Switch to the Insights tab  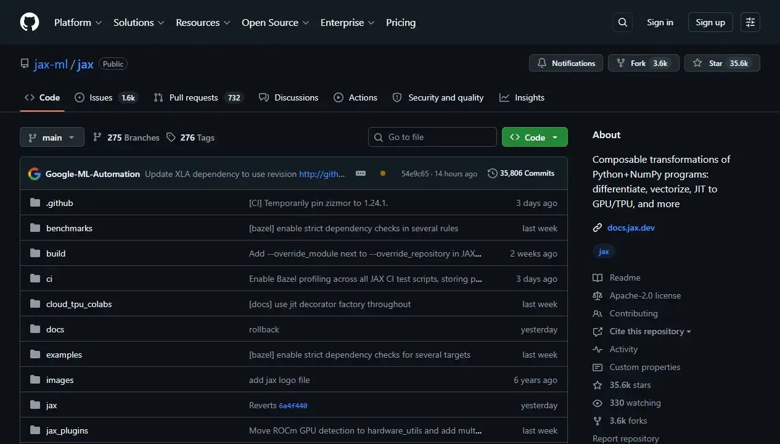click(522, 97)
